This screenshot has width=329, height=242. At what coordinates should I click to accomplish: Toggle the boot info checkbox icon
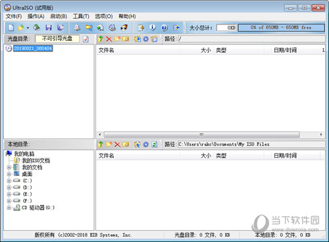(86, 39)
